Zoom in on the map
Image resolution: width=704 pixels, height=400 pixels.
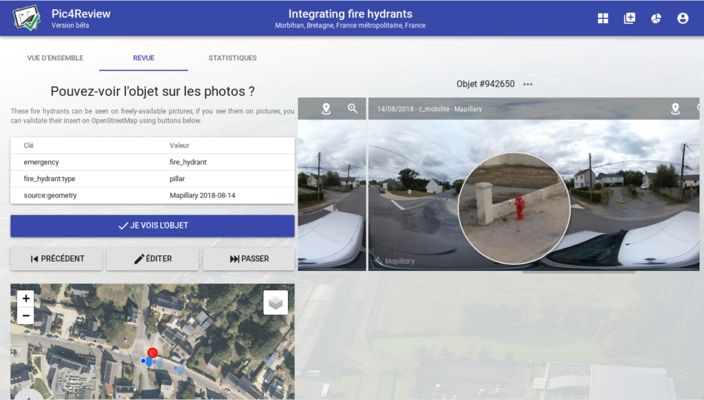[26, 298]
